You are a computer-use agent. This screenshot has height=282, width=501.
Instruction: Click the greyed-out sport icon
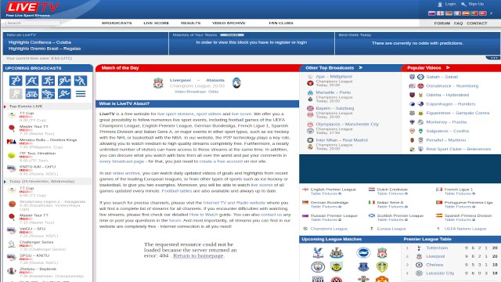pos(16,94)
